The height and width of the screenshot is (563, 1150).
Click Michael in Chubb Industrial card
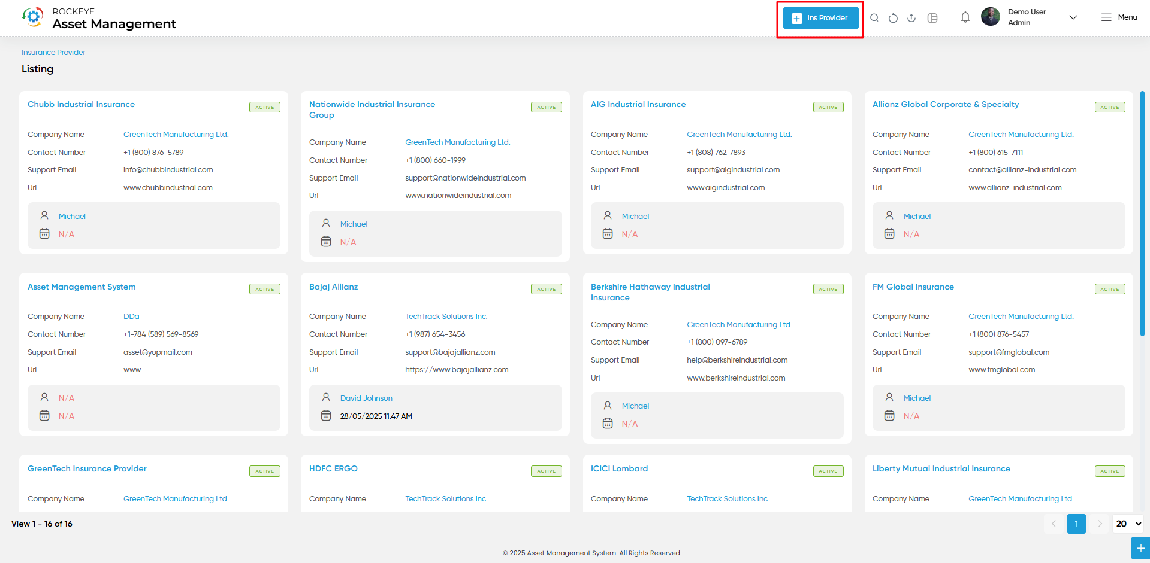72,217
